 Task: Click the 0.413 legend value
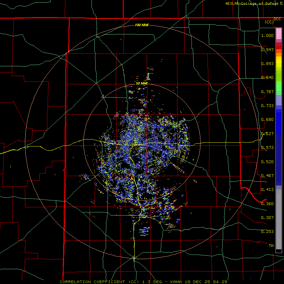267,189
